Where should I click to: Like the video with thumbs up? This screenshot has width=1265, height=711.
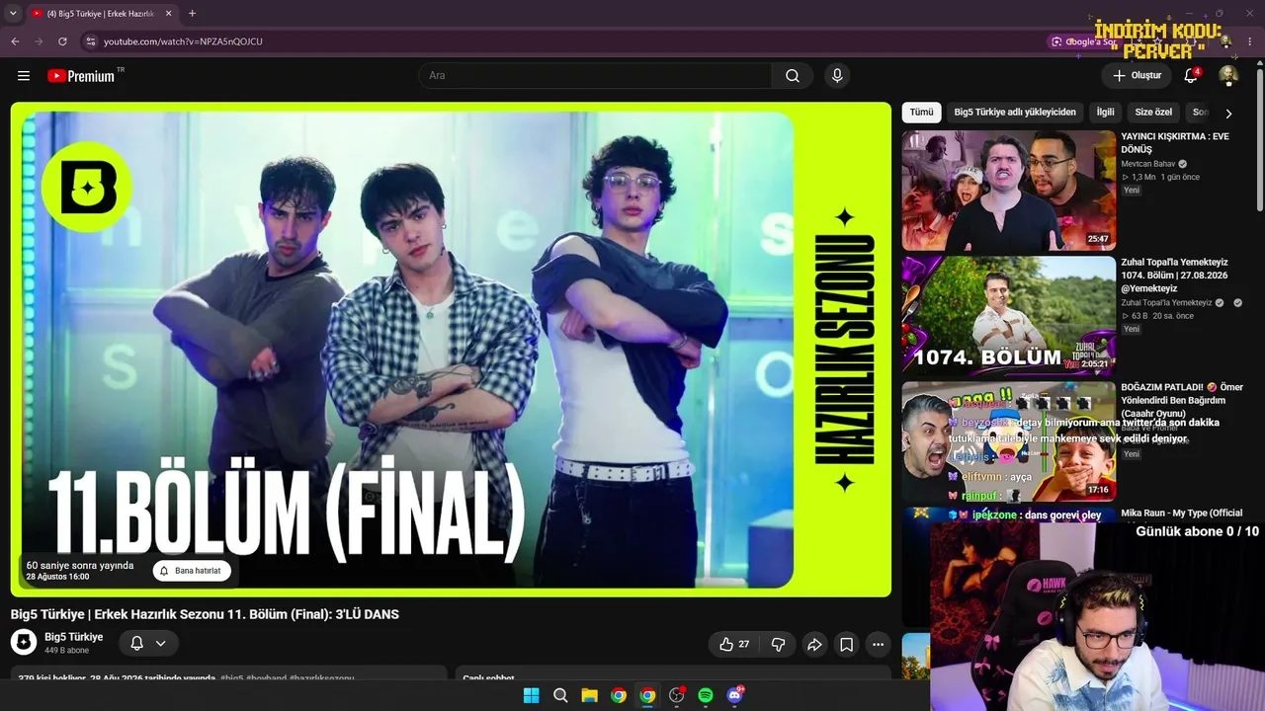733,644
